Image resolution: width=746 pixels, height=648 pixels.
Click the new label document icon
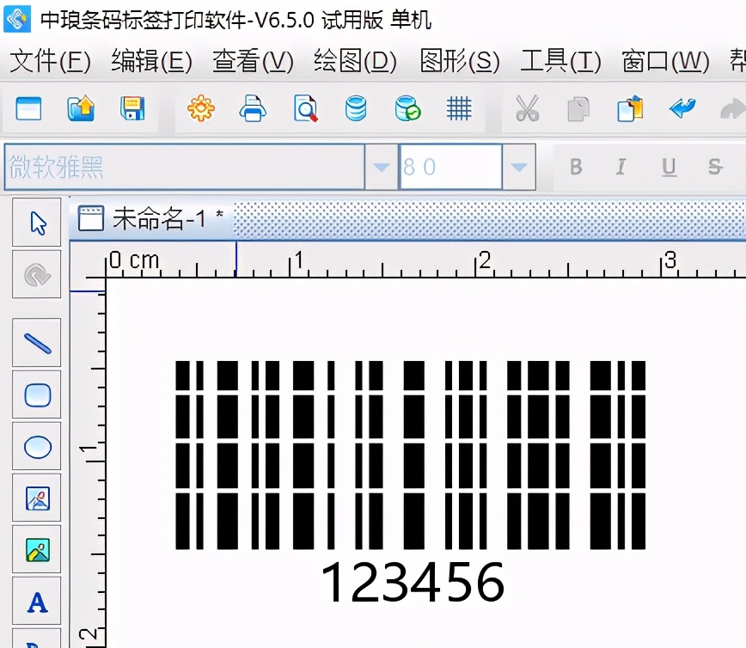[x=28, y=108]
